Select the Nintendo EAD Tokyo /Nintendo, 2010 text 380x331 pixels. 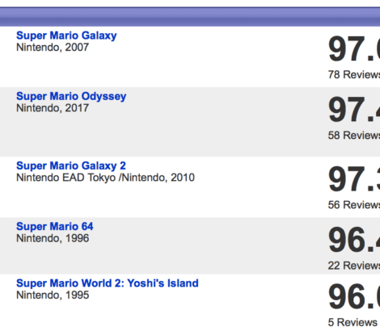pyautogui.click(x=105, y=178)
